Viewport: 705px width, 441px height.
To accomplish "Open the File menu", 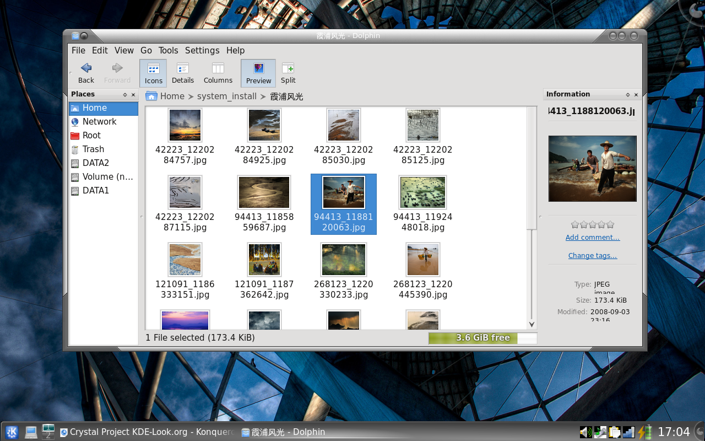I will (x=78, y=50).
